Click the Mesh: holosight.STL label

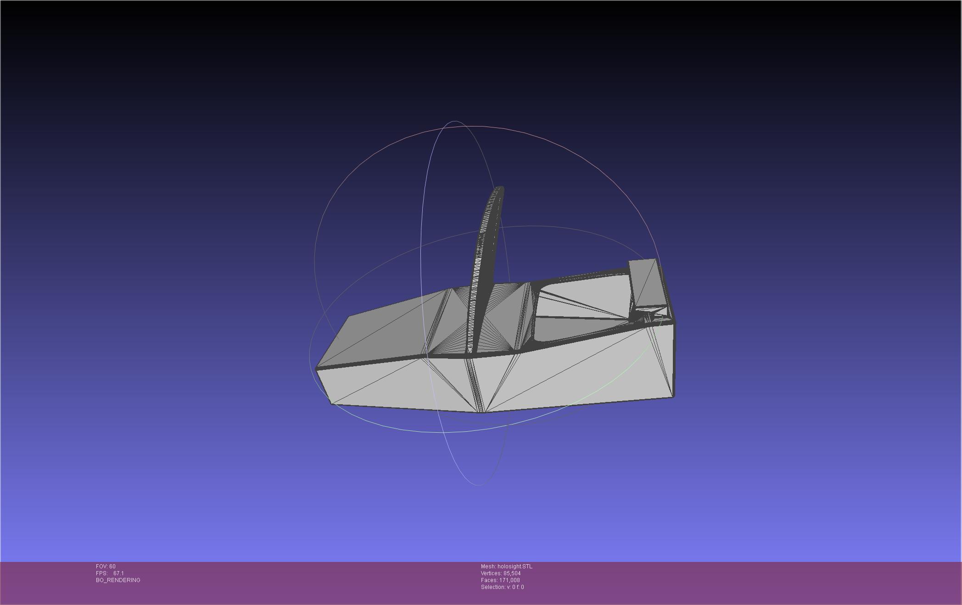(506, 566)
